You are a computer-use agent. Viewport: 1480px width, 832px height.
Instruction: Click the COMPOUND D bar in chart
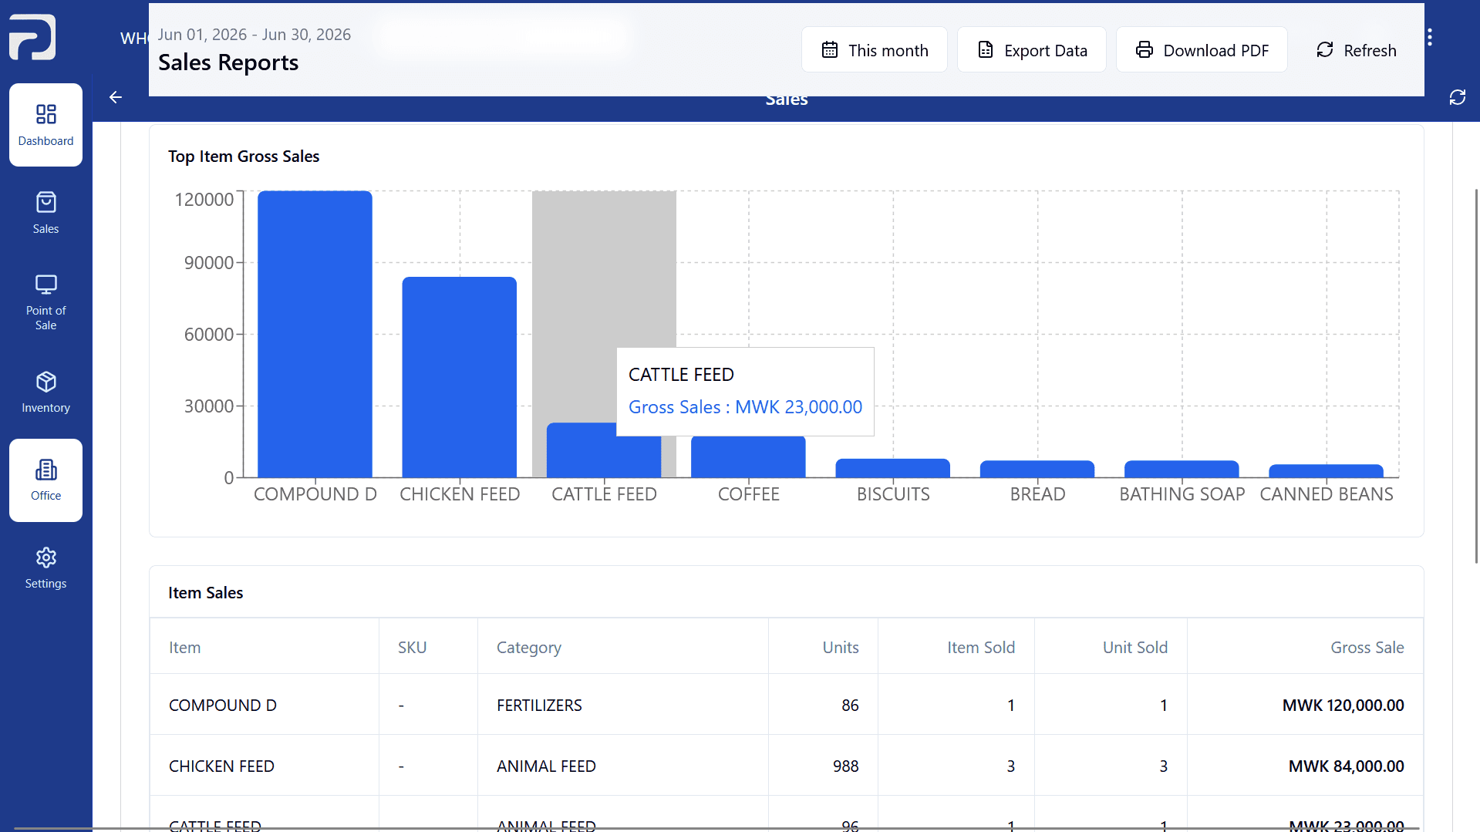(x=315, y=334)
